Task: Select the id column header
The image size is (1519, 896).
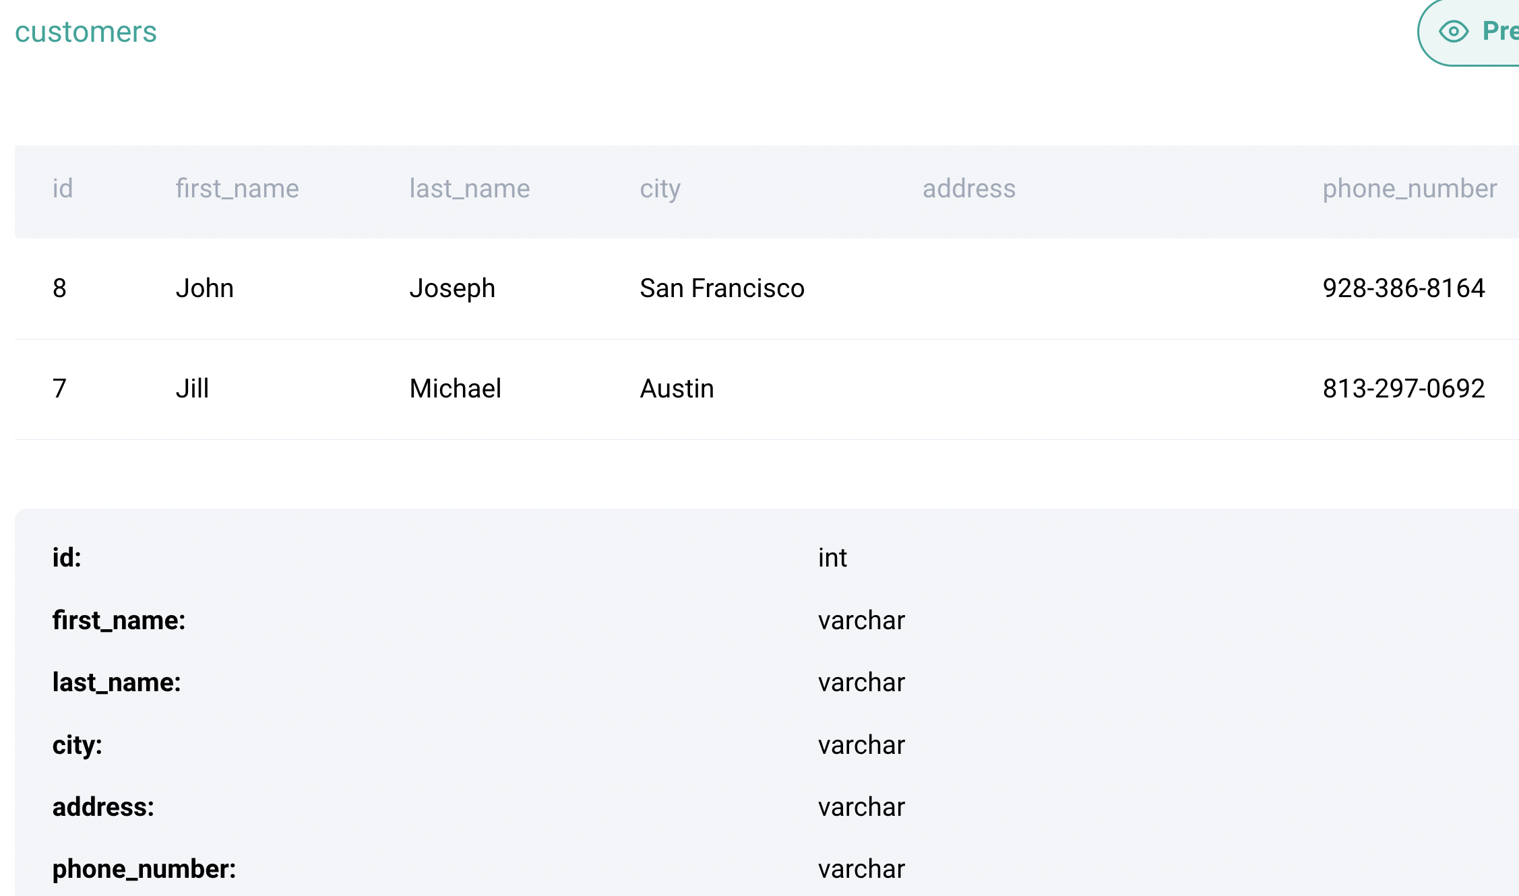Action: [x=63, y=189]
